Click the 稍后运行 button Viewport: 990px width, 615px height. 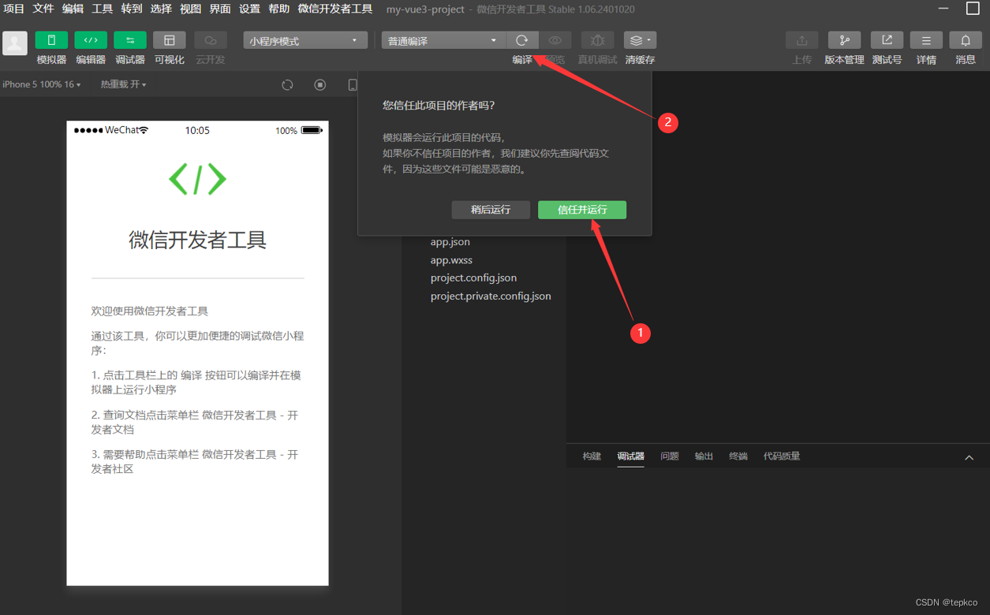[491, 210]
